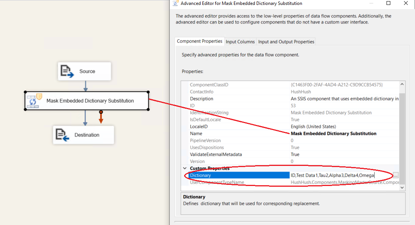415x225 pixels.
Task: Select the Component Properties tab
Action: point(200,41)
